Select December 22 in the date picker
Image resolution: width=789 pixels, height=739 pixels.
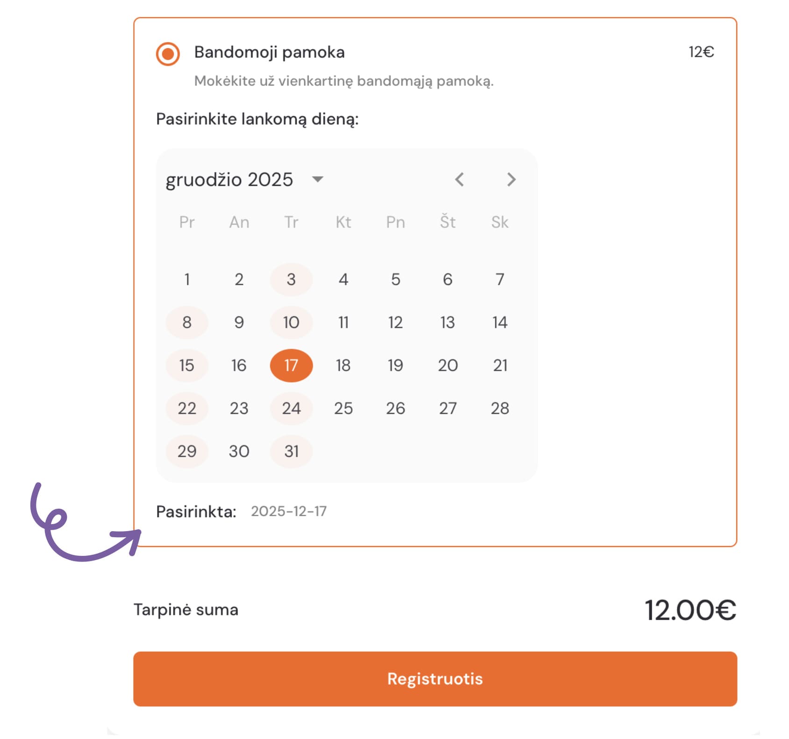[x=186, y=408]
